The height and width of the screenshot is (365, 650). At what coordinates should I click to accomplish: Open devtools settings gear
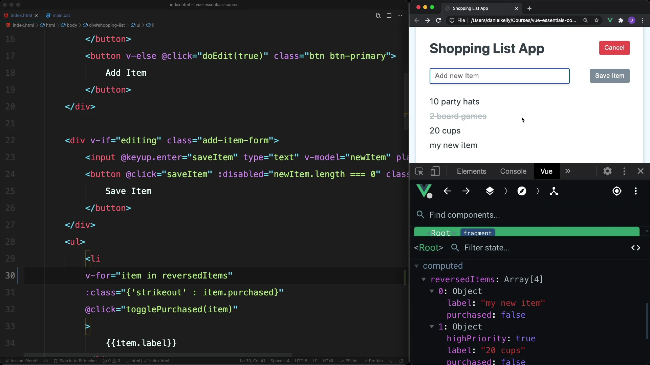tap(607, 171)
